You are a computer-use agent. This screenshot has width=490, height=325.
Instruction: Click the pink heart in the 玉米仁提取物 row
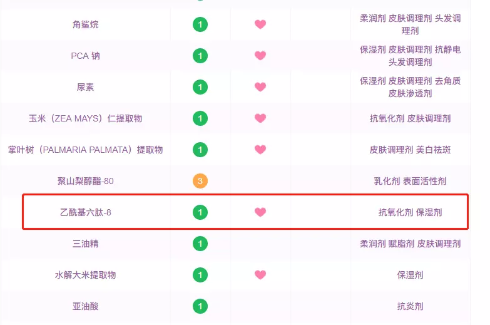pyautogui.click(x=260, y=118)
